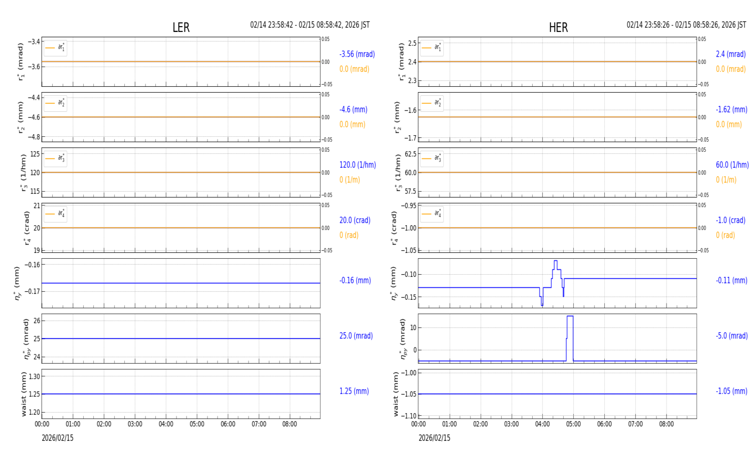Click the orange 0 (rad) value beside LER r4*
Screen dimensions: 753x460
tap(349, 235)
